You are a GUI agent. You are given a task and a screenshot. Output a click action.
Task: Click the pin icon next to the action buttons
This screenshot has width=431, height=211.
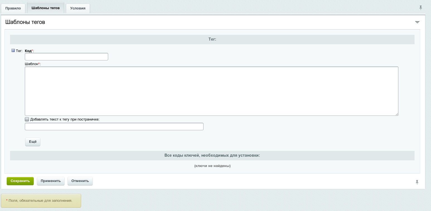point(417,182)
